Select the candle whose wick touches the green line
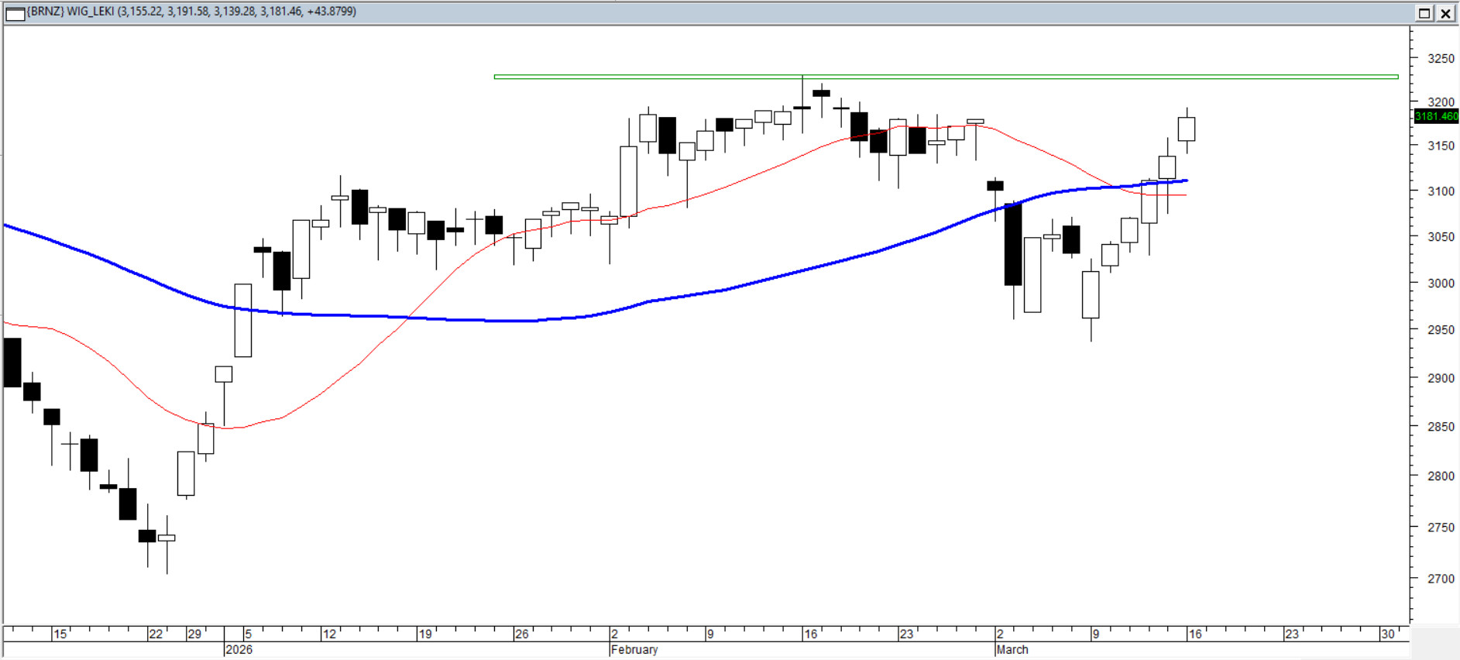The width and height of the screenshot is (1460, 660). coord(802,108)
